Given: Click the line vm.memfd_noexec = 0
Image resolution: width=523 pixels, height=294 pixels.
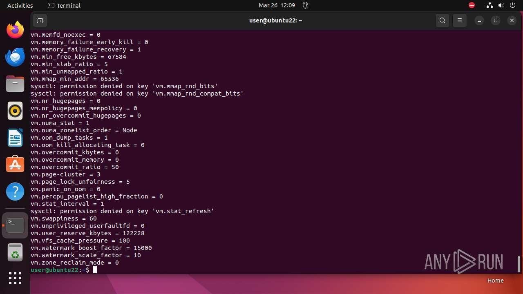Looking at the screenshot, I should coord(65,35).
